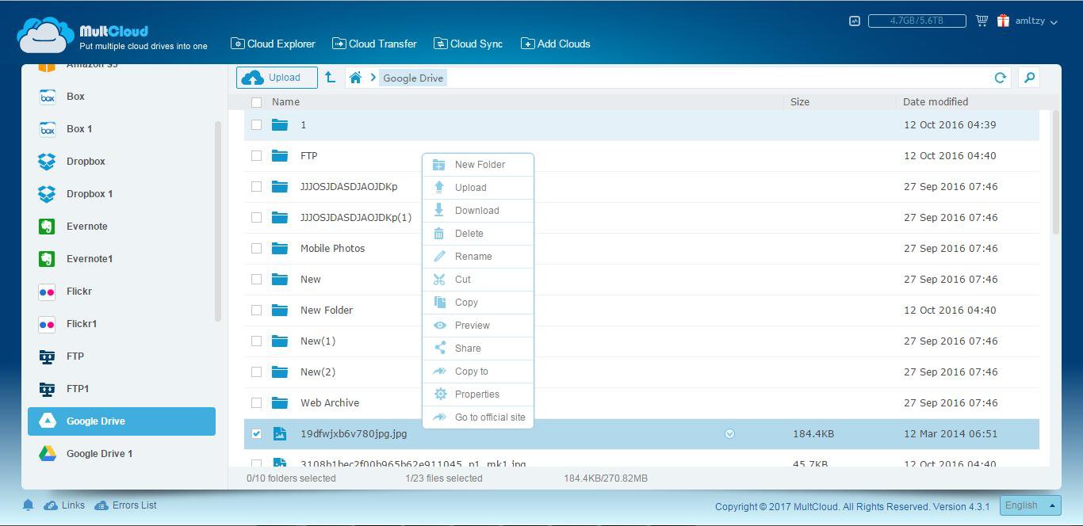Check the box for New Folder

tap(256, 311)
